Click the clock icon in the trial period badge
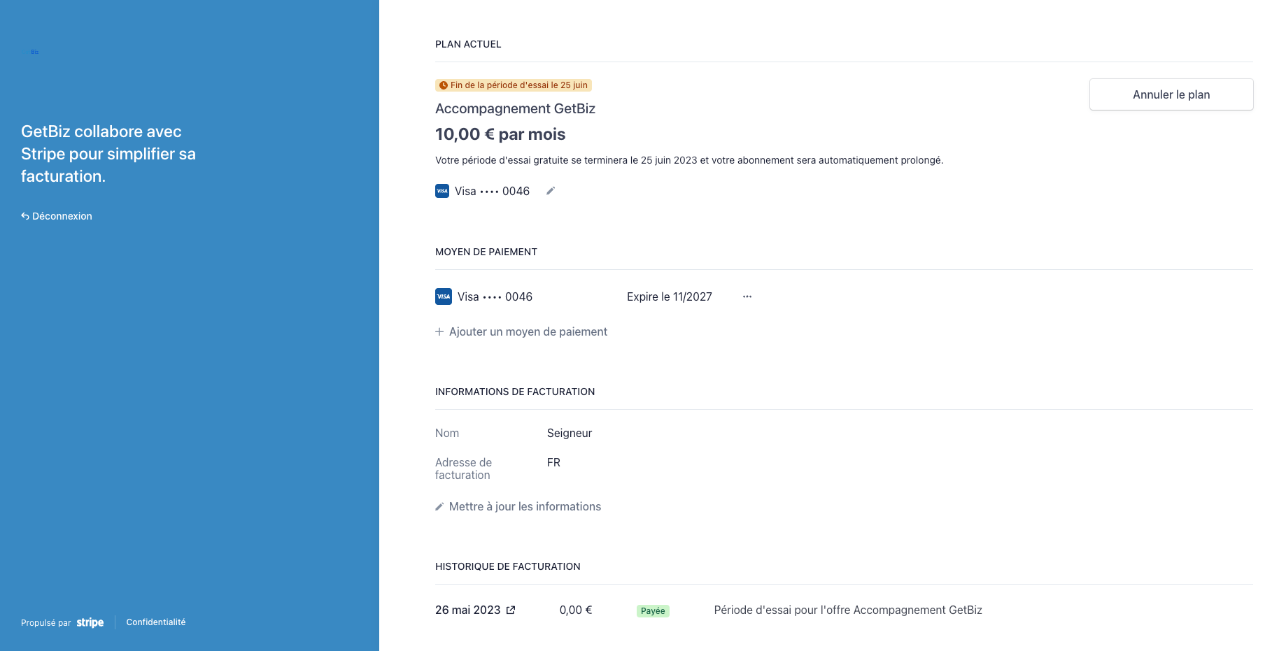 pos(444,85)
